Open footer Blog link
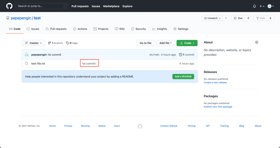Image resolution: width=280 pixels, height=148 pixels. click(242, 126)
